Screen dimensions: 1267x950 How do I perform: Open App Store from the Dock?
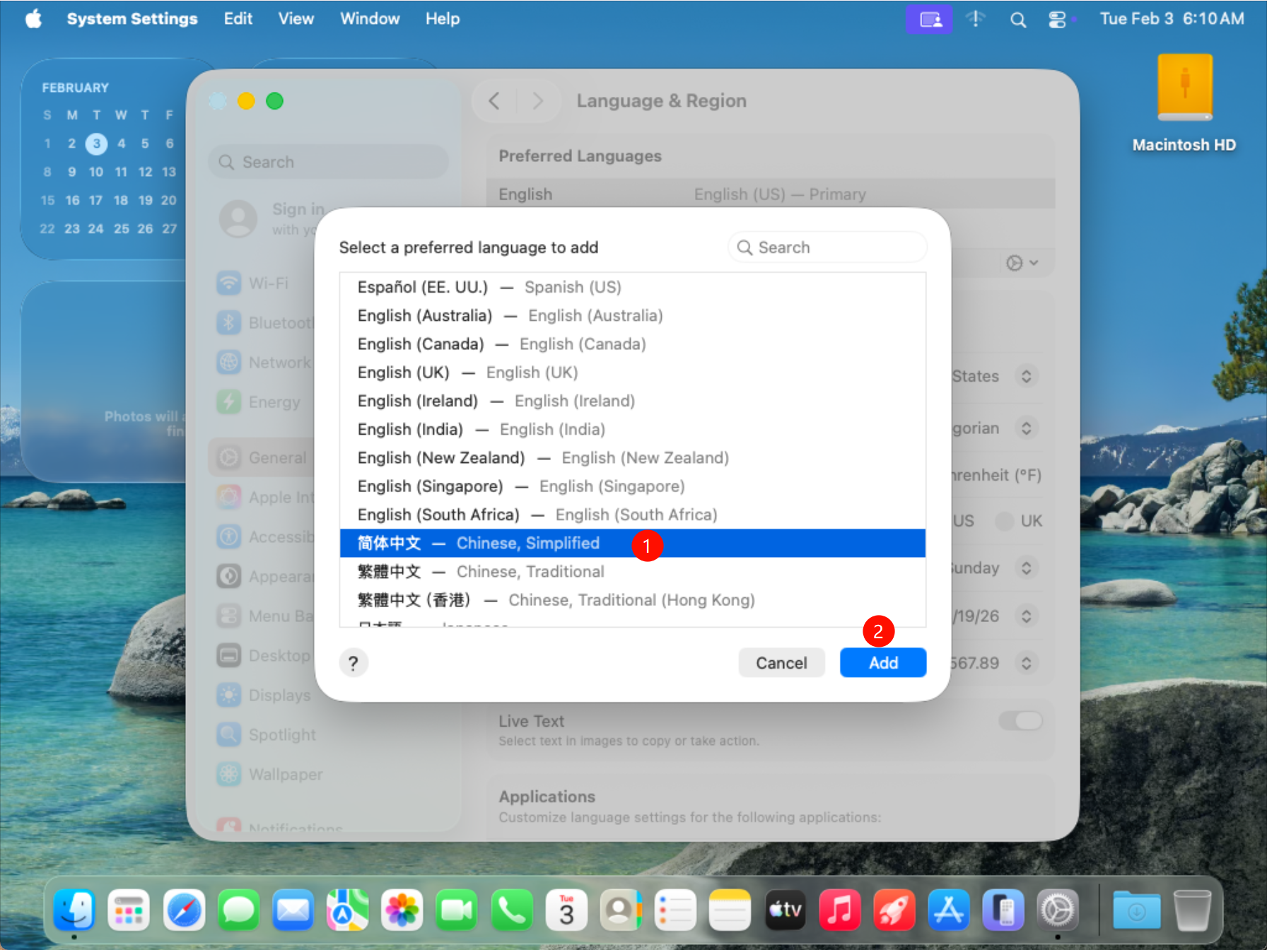[x=948, y=910]
